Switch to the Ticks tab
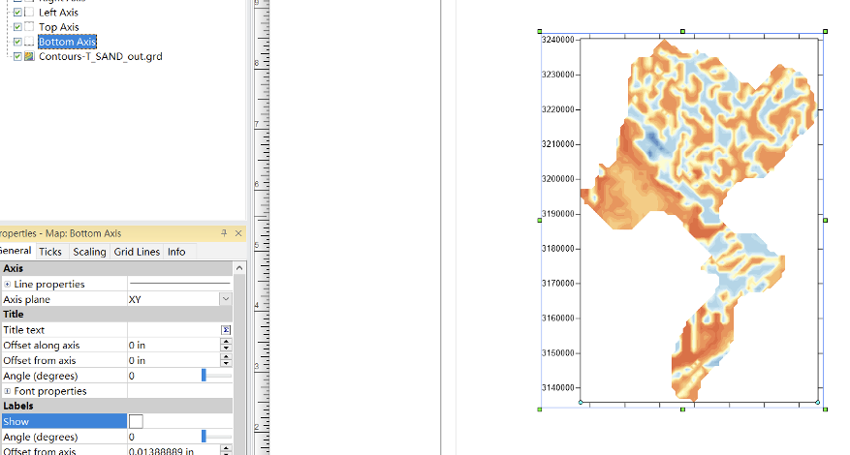The height and width of the screenshot is (455, 850). [x=50, y=252]
